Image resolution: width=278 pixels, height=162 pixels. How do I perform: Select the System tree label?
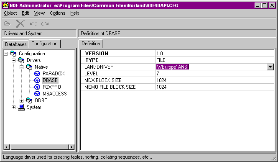coord(34,107)
